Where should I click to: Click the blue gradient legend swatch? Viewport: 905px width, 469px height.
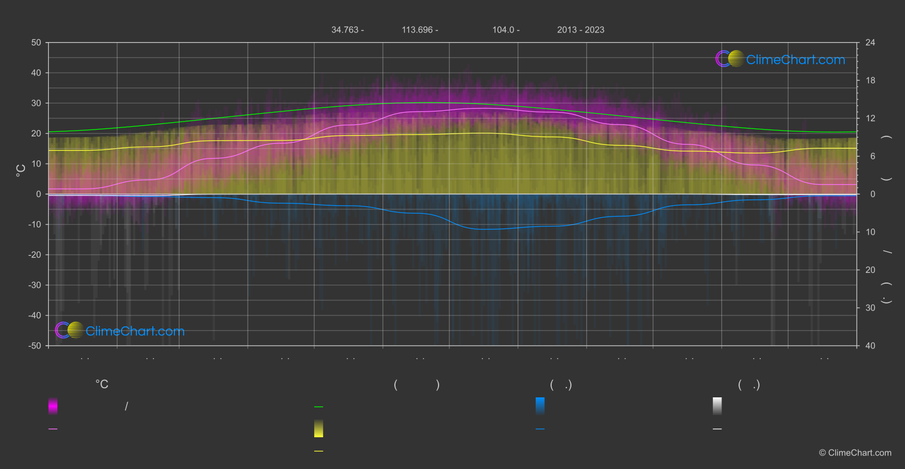(x=540, y=406)
